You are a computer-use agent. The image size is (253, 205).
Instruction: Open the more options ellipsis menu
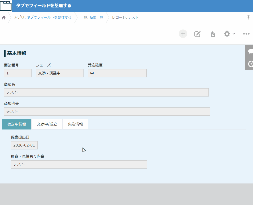tap(246, 34)
